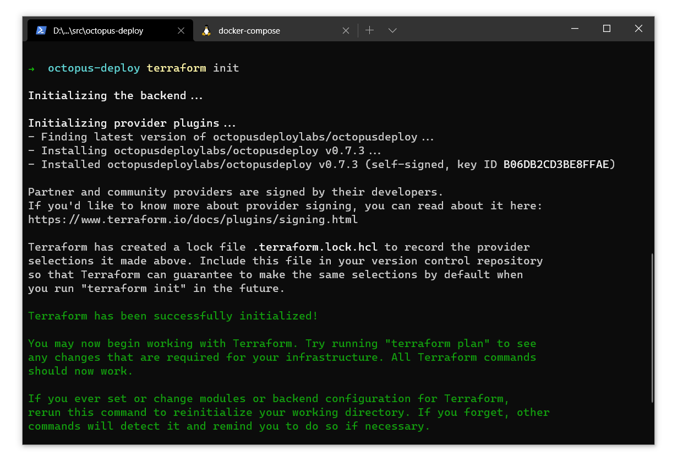Close the octopus-deploy PowerShell tab
The image size is (694, 471).
181,31
